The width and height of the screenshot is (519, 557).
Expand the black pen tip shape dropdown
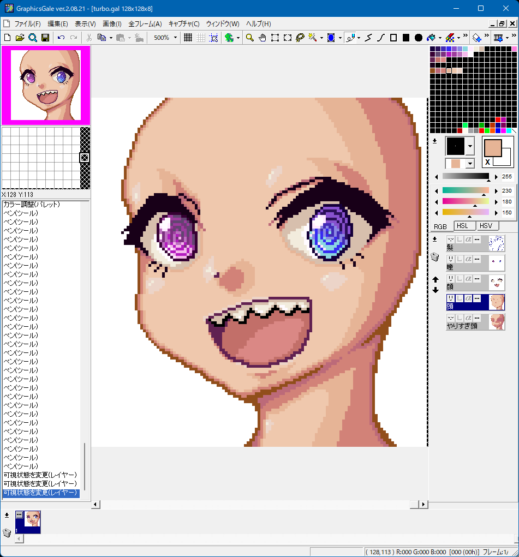[470, 146]
